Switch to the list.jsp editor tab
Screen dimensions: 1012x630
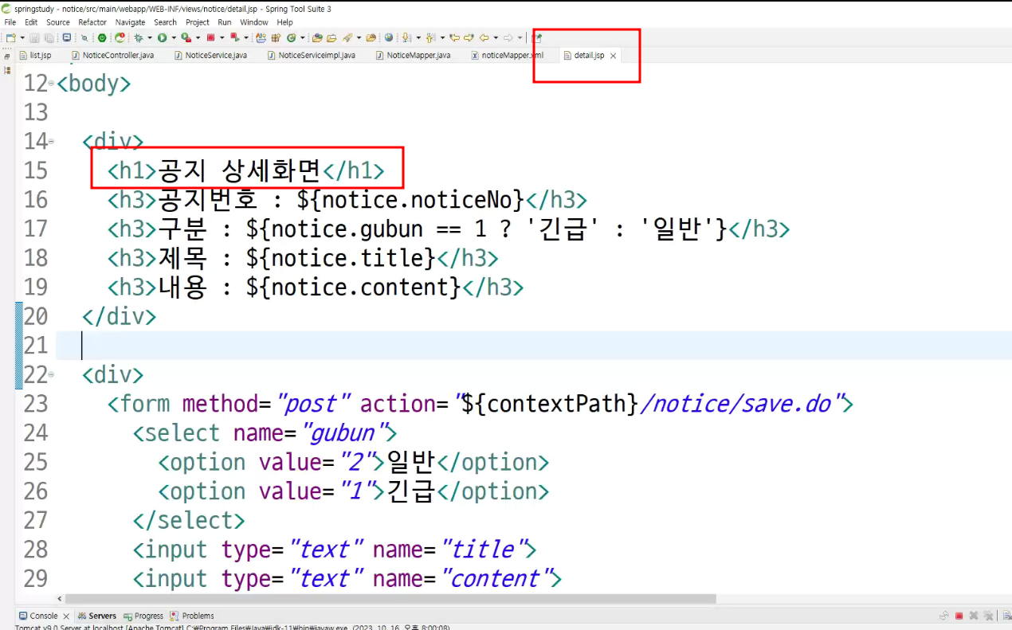tap(35, 56)
